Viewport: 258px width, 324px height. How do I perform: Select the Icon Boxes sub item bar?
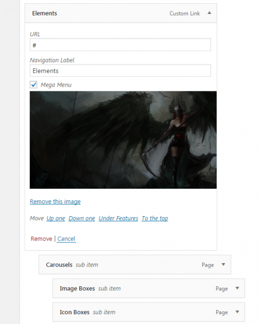coord(149,312)
